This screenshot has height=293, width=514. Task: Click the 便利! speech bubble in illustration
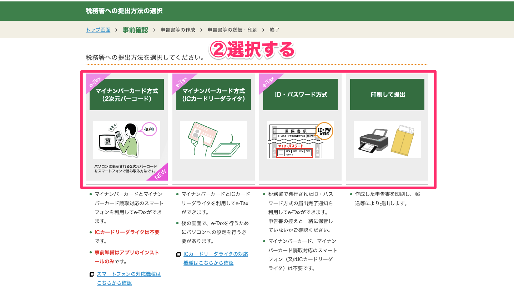coord(148,130)
